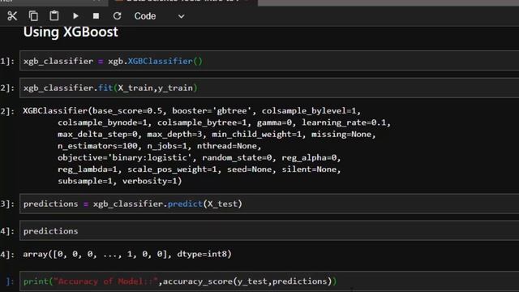Paste cells from clipboard
The image size is (519, 292).
pyautogui.click(x=54, y=16)
